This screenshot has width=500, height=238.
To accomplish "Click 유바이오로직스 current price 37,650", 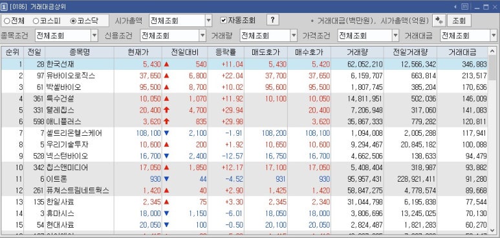I will tap(150, 76).
